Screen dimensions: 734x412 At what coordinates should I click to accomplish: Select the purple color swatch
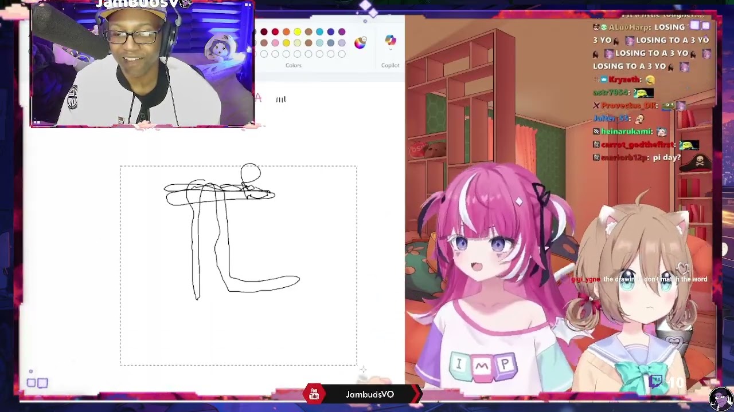(x=342, y=32)
